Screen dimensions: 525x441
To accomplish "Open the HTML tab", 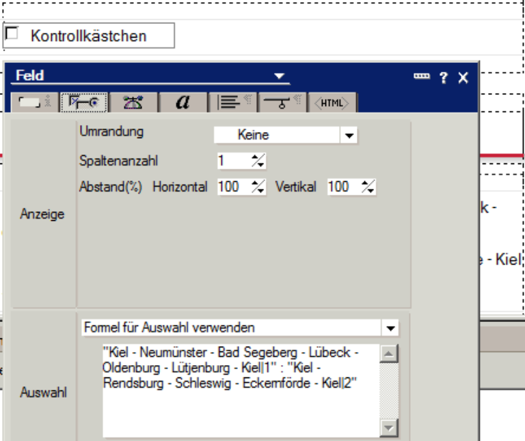I will tap(332, 102).
